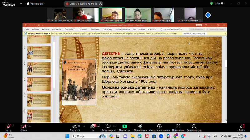Open the Рисование ribbon tab
Viewport: 250px width, 140px height.
[57, 29]
